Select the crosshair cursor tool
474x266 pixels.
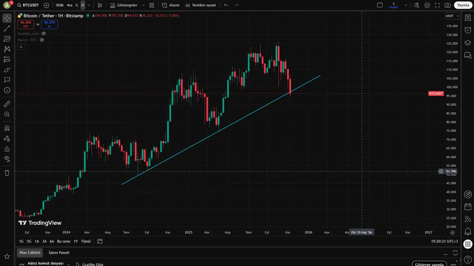7,18
